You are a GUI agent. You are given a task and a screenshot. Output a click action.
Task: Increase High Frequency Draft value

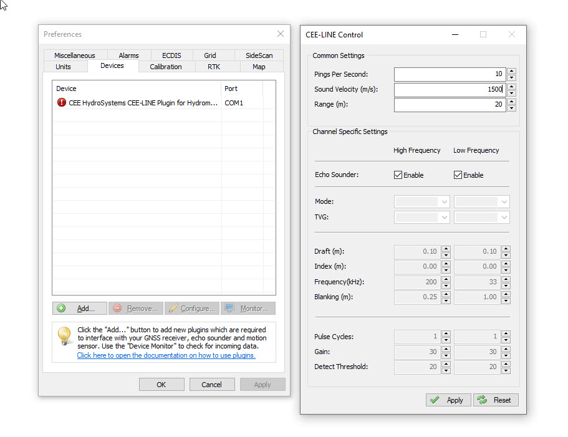446,248
